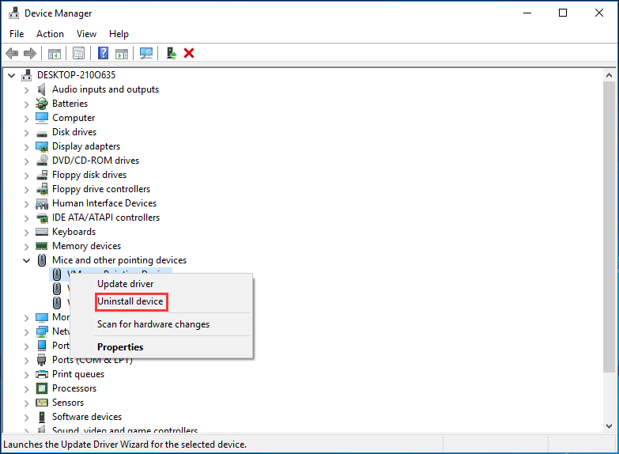The image size is (619, 454).
Task: Expand the Keyboards category
Action: pos(26,232)
